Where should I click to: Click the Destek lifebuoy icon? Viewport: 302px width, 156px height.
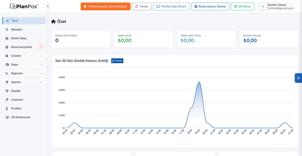tap(7, 91)
